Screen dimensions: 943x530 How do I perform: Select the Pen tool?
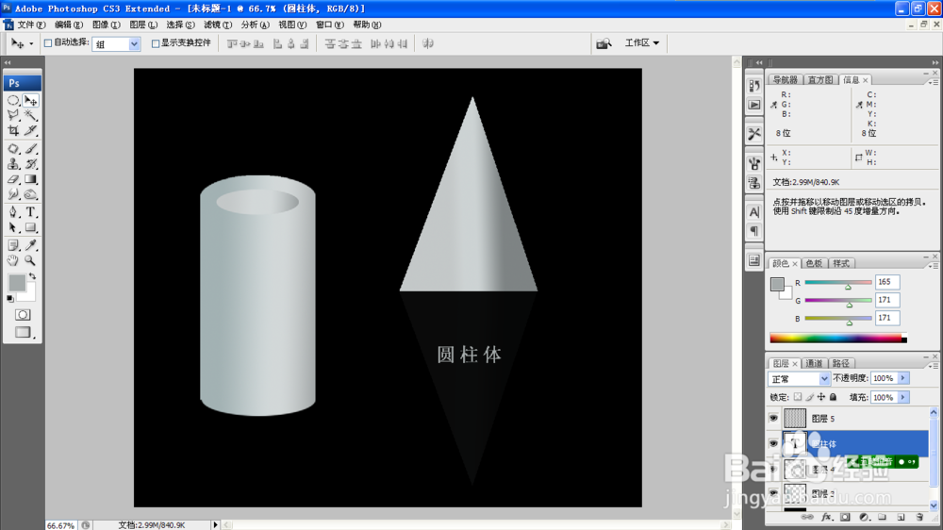click(x=13, y=212)
